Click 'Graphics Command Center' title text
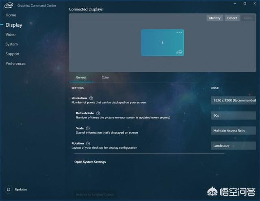The height and width of the screenshot is (201, 260). coord(37,5)
